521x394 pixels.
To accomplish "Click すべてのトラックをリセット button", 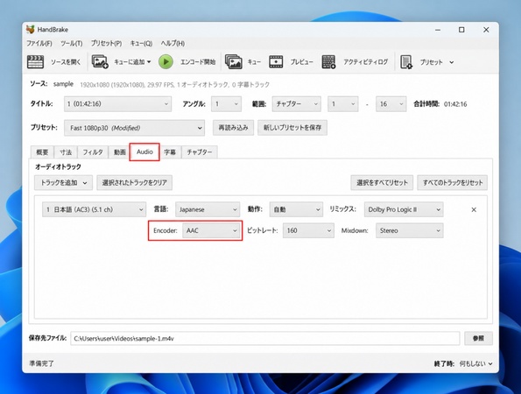I will 453,183.
